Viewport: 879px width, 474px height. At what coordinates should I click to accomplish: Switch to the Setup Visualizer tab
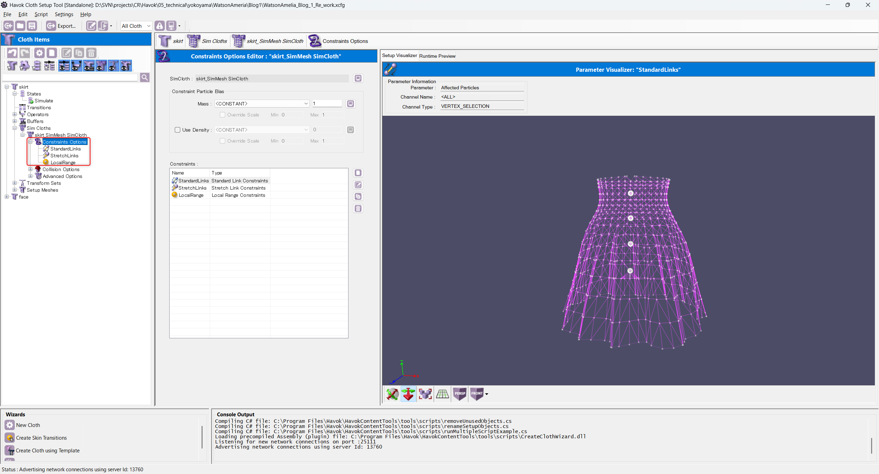click(400, 56)
